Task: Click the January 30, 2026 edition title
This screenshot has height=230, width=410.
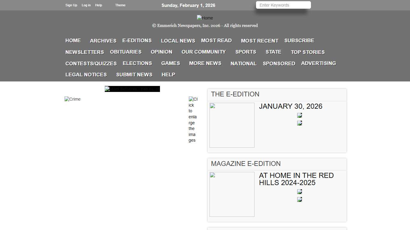Action: tap(290, 106)
